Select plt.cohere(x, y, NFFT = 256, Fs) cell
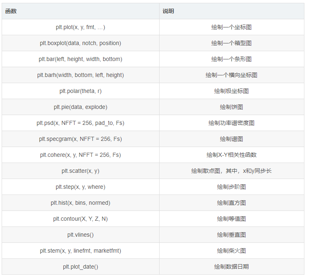The height and width of the screenshot is (276, 313). 81,155
